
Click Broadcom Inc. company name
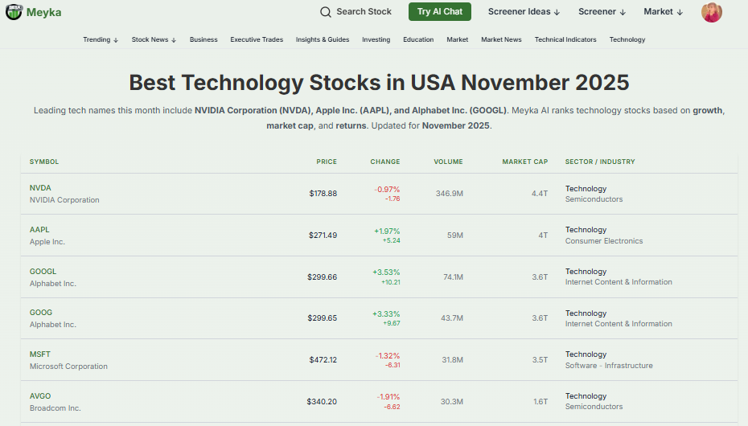tap(55, 408)
